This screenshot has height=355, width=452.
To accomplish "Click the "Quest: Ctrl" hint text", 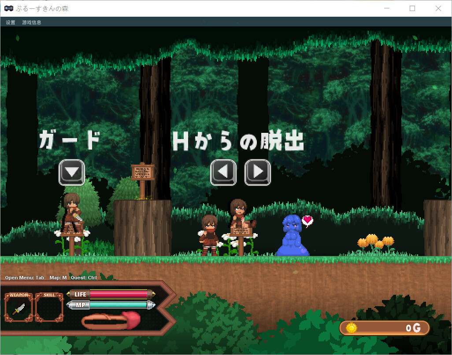I will [x=84, y=278].
